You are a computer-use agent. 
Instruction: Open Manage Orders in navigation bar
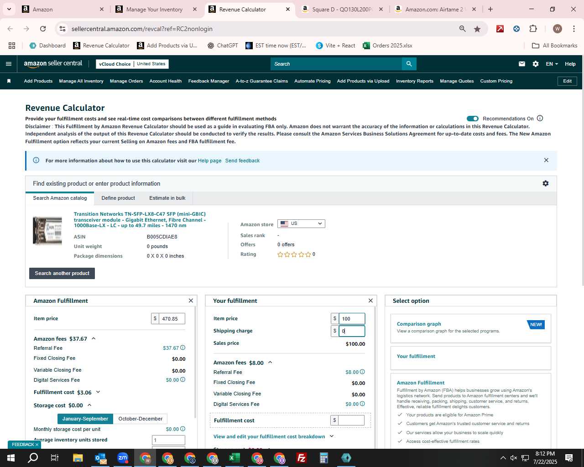pos(126,81)
